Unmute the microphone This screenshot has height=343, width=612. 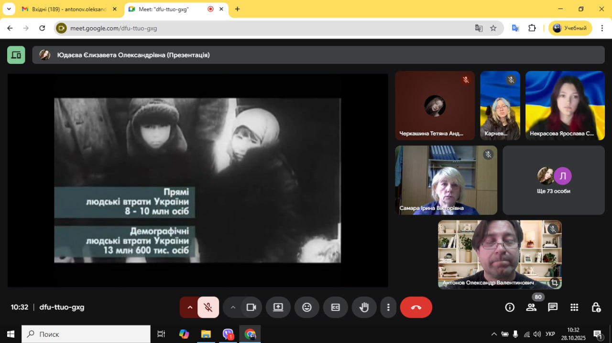[x=208, y=307]
